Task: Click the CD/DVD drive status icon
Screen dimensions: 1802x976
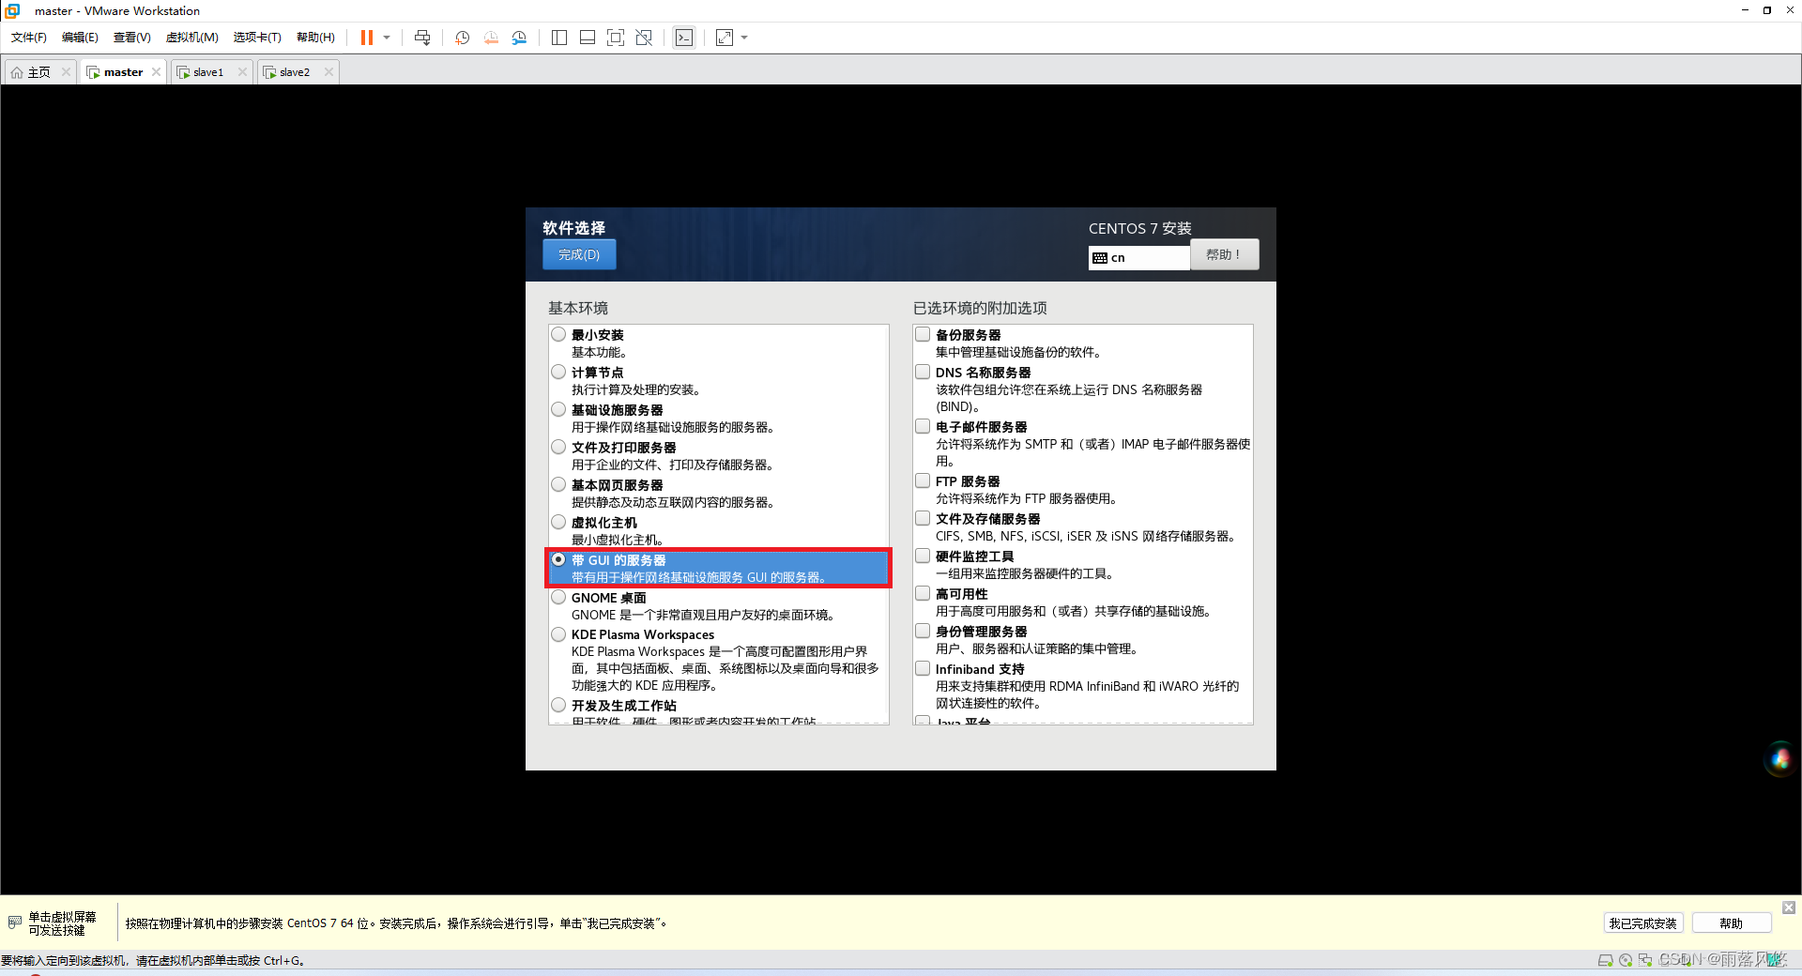Action: (1626, 960)
